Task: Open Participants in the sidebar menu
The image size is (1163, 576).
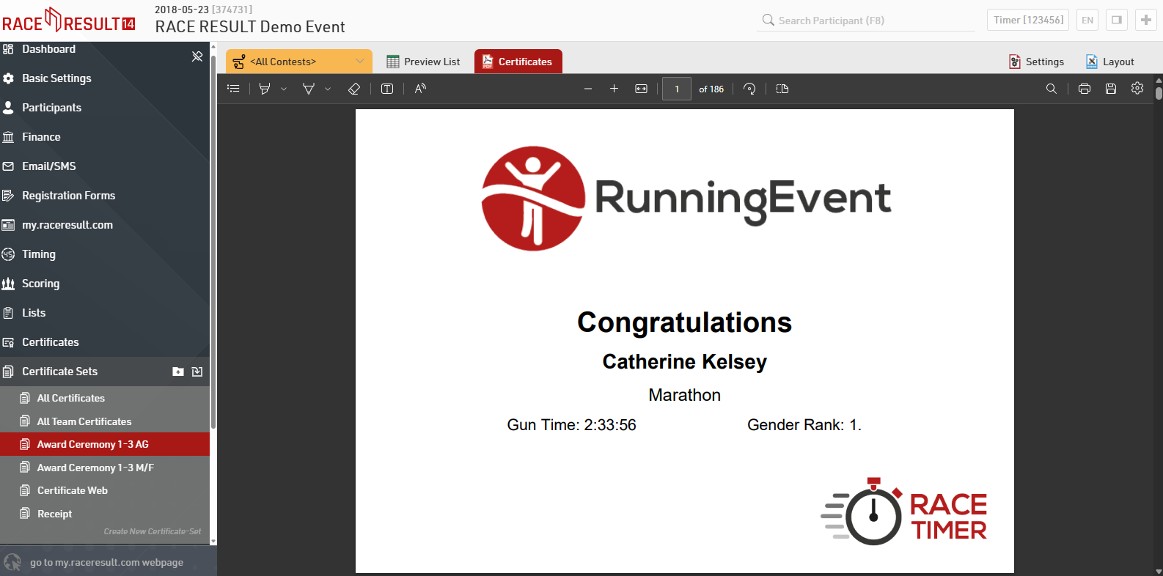Action: pyautogui.click(x=51, y=108)
